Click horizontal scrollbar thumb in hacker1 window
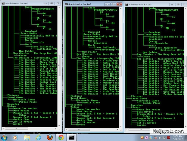The height and width of the screenshot is (141, 187). tap(17, 129)
